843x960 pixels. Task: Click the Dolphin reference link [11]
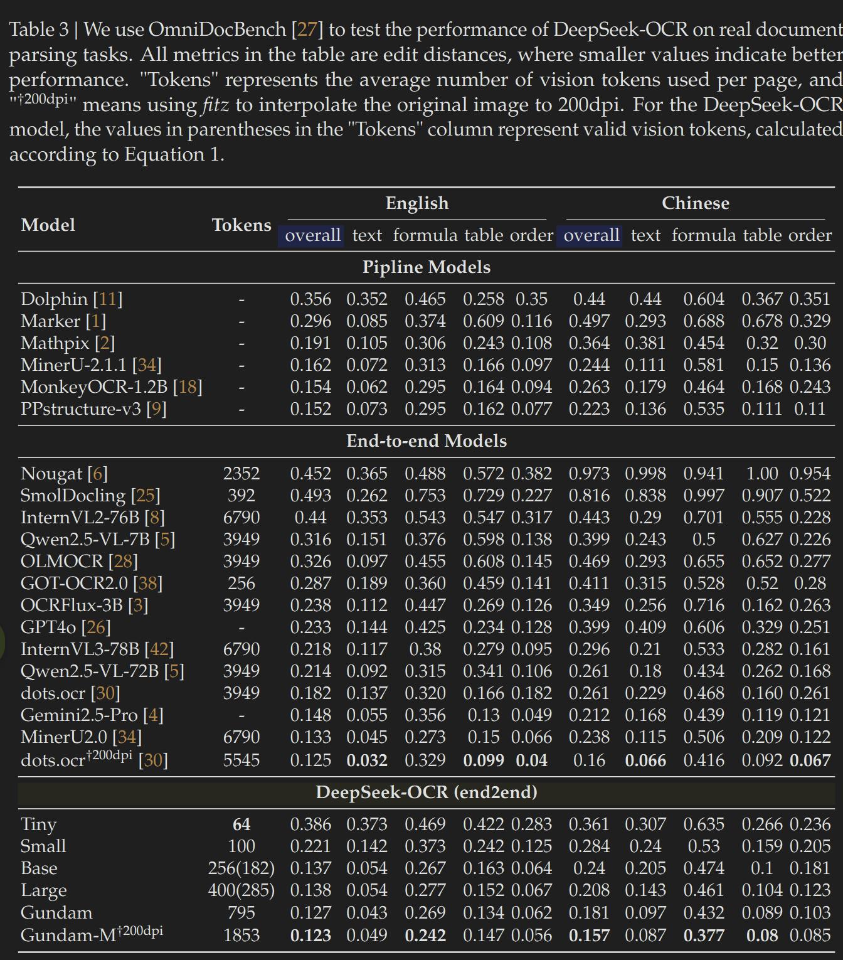tap(107, 299)
